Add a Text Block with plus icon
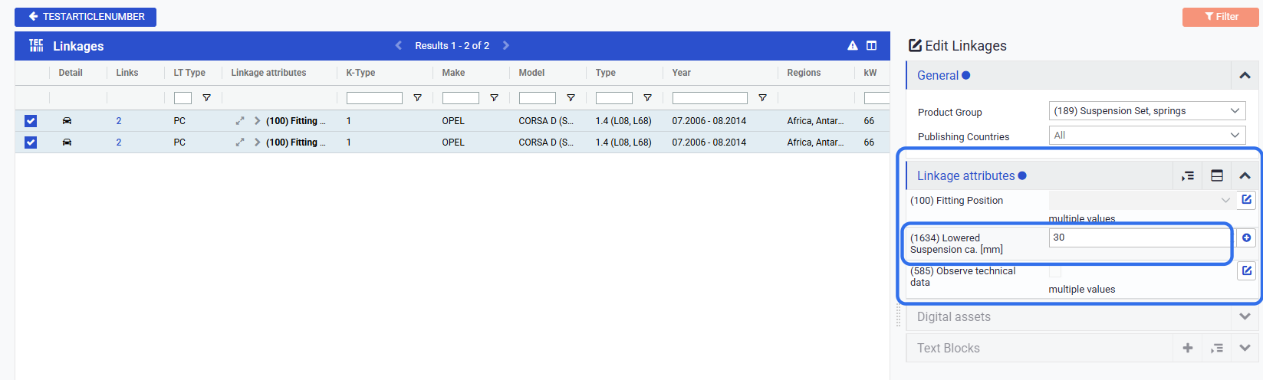The height and width of the screenshot is (380, 1263). [x=1188, y=348]
